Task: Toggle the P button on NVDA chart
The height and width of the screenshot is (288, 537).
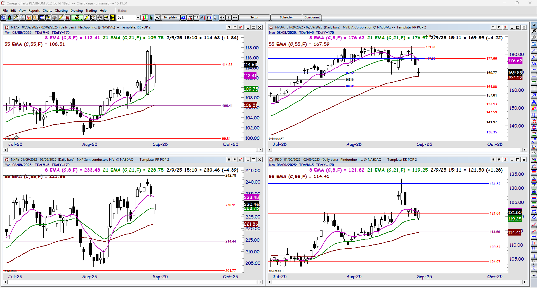Action: coord(499,27)
